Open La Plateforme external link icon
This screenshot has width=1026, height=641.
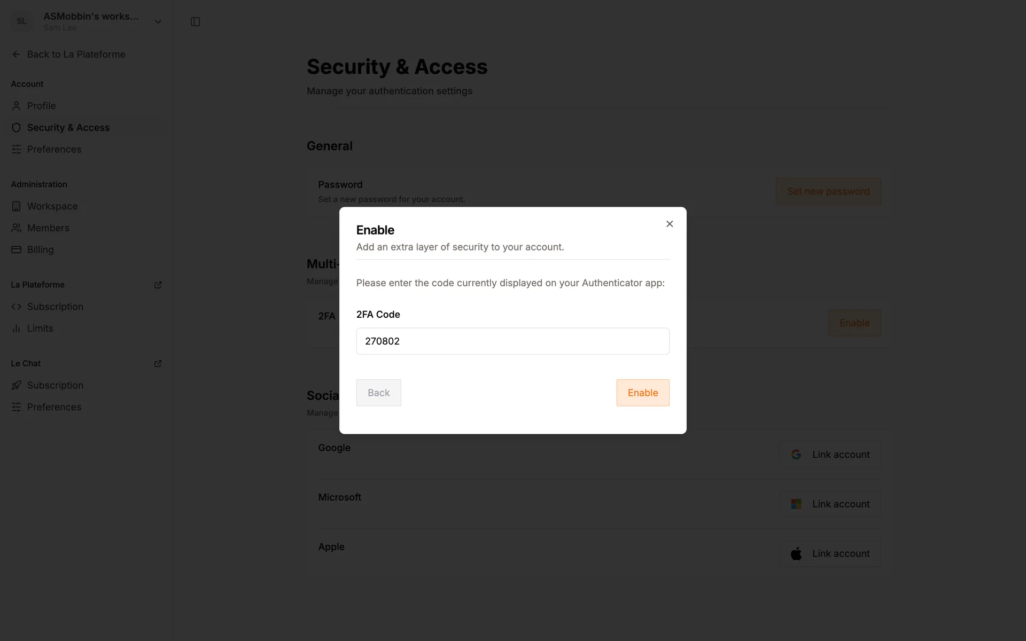(158, 285)
